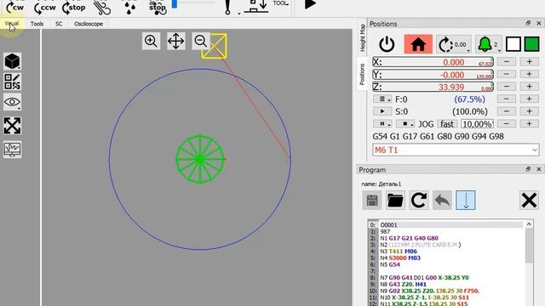
Task: Edit the 10,00% jog field
Action: [477, 124]
